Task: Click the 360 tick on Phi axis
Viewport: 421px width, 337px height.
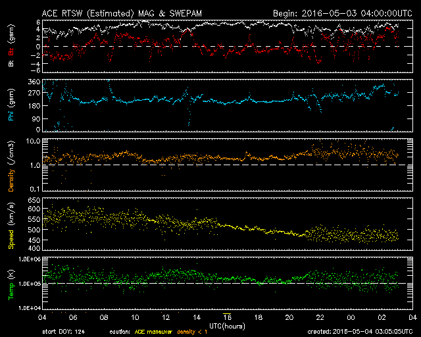Action: coord(34,82)
